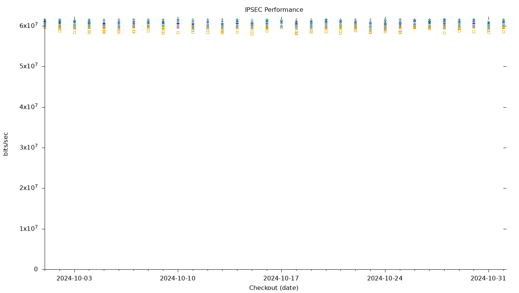Click the 6x10^7 y-axis value
The height and width of the screenshot is (293, 519).
point(29,25)
